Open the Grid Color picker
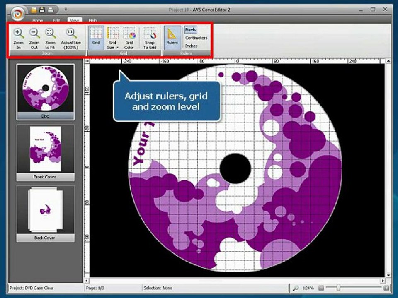This screenshot has width=398, height=298. click(x=129, y=38)
